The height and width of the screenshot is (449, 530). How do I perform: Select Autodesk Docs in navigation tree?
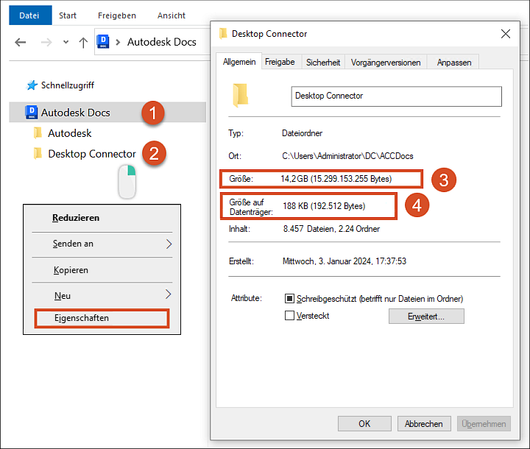75,113
